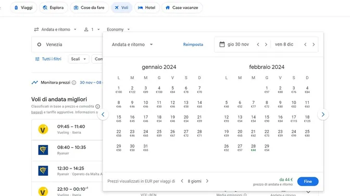Open the trip type dropdown above Venezia
This screenshot has height=196, width=350.
55,30
